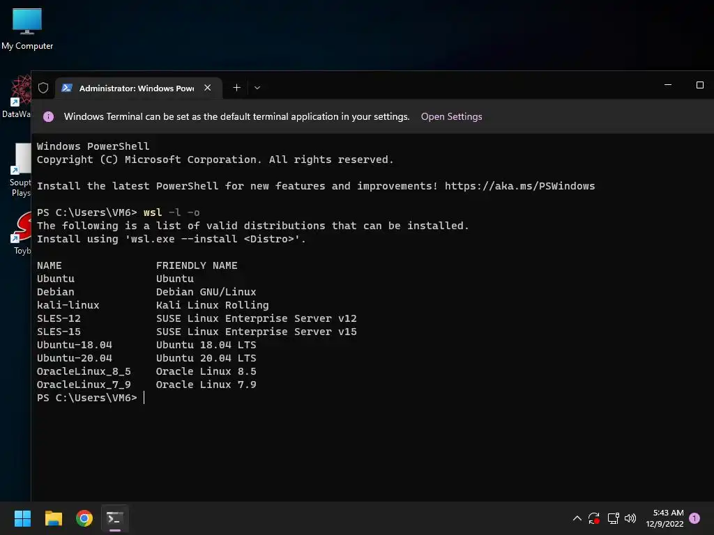Click the Toyb desktop shortcut icon
This screenshot has width=714, height=535.
point(22,232)
